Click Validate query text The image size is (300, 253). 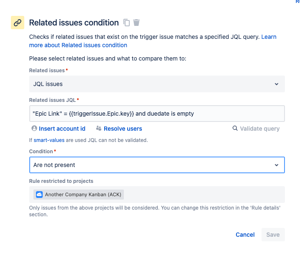[260, 129]
